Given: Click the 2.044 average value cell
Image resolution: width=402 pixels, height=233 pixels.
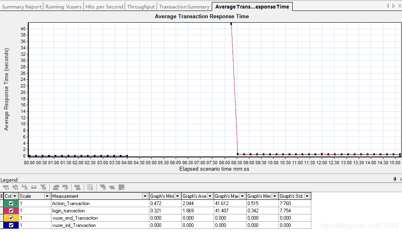Looking at the screenshot, I should pyautogui.click(x=198, y=203).
